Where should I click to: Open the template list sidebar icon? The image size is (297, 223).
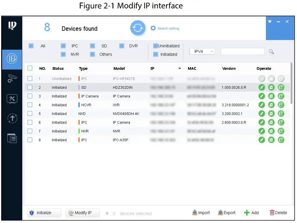coord(12,138)
